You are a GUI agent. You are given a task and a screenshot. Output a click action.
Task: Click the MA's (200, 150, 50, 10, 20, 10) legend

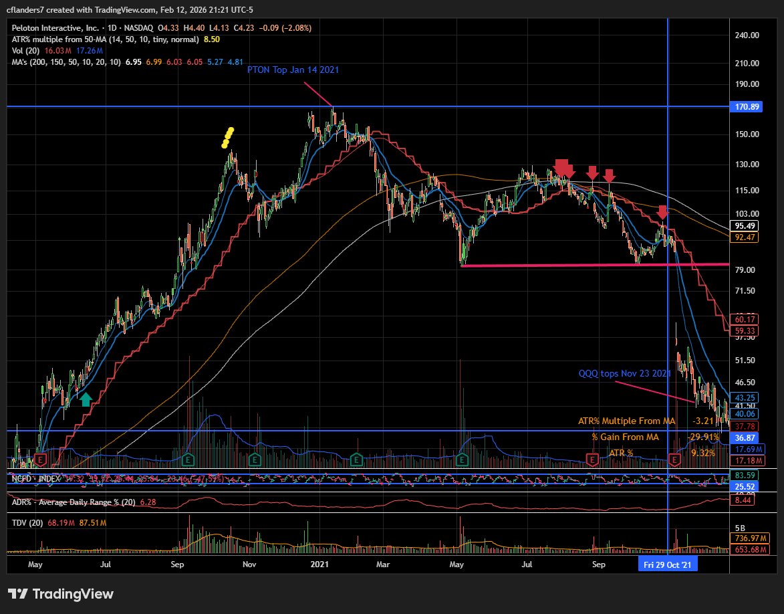pyautogui.click(x=66, y=62)
